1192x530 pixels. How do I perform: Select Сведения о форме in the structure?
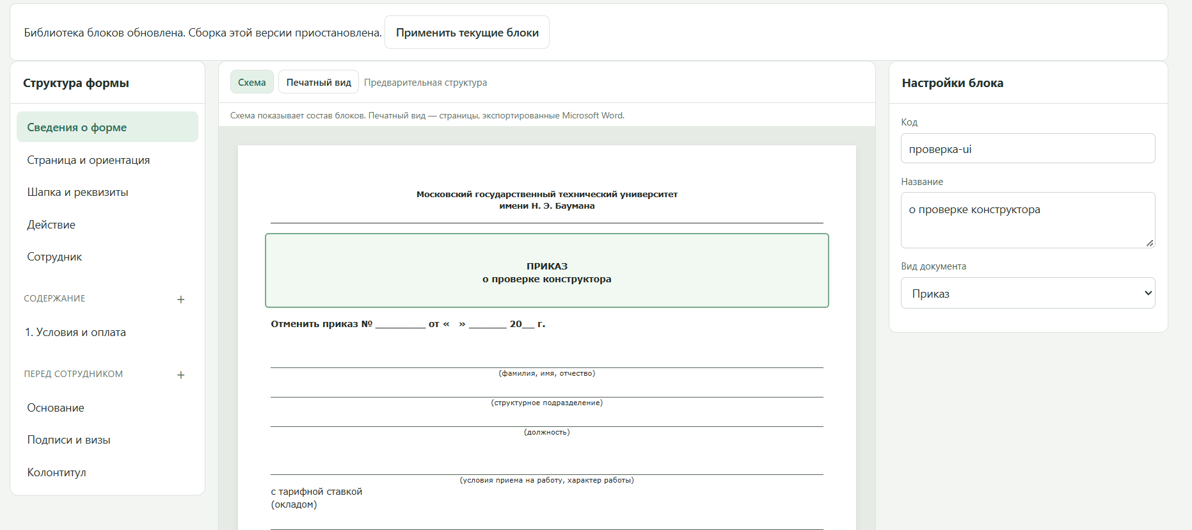tap(107, 127)
